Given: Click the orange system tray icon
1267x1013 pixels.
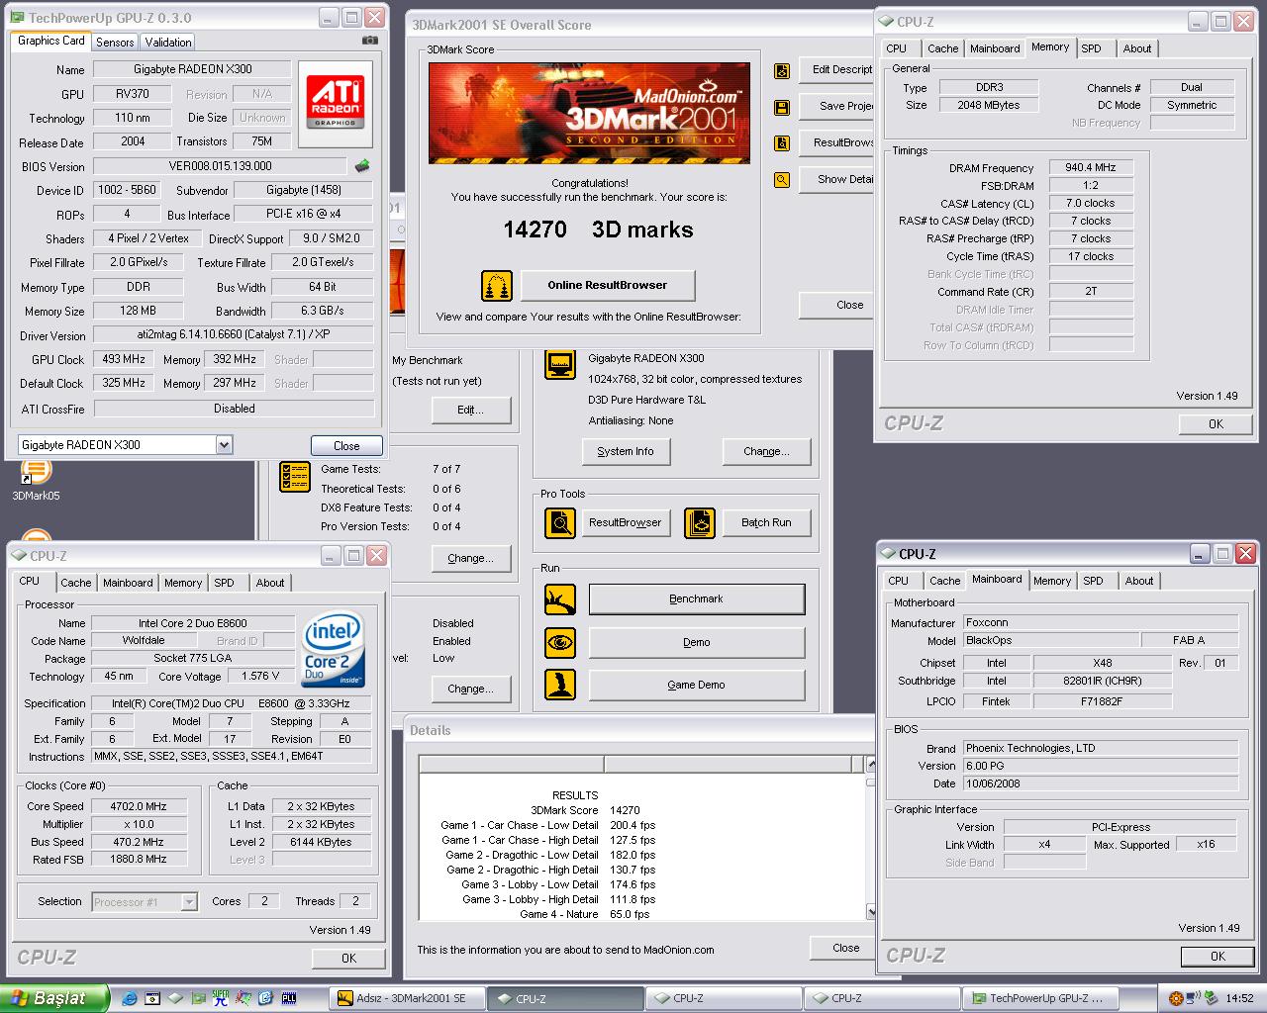Looking at the screenshot, I should coord(1176,998).
